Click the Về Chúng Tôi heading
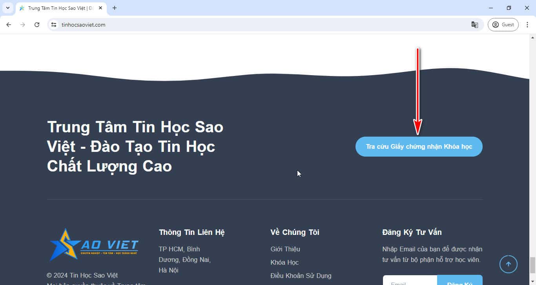 click(295, 233)
